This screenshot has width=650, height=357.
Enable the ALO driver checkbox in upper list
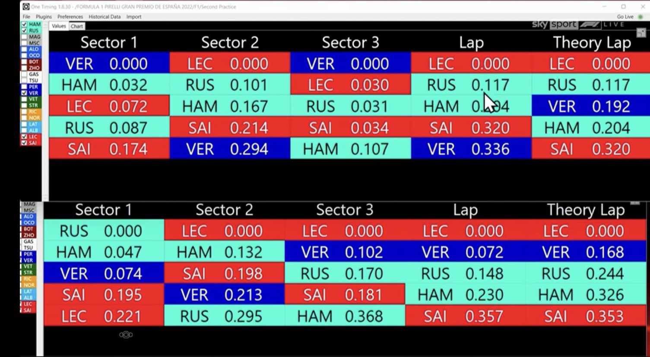click(x=25, y=49)
